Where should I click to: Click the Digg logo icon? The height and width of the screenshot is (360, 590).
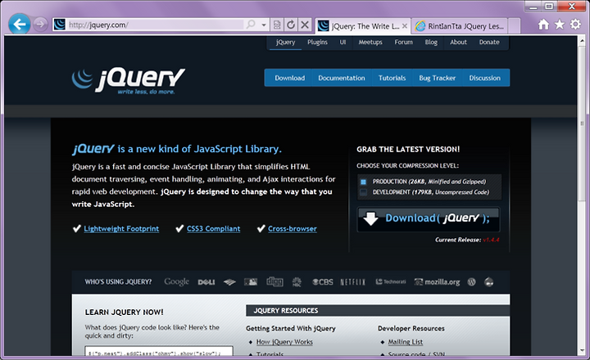(275, 281)
